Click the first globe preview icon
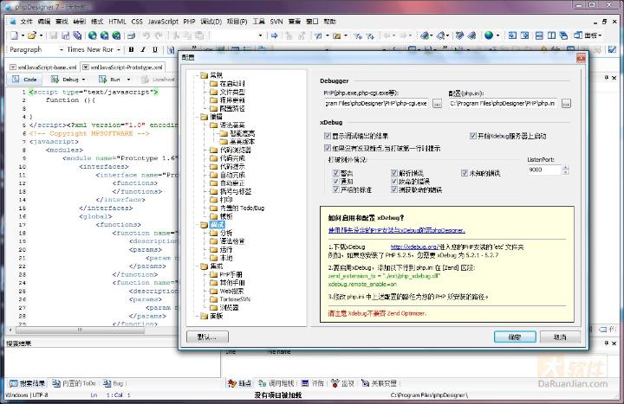The width and height of the screenshot is (624, 404). 93,35
